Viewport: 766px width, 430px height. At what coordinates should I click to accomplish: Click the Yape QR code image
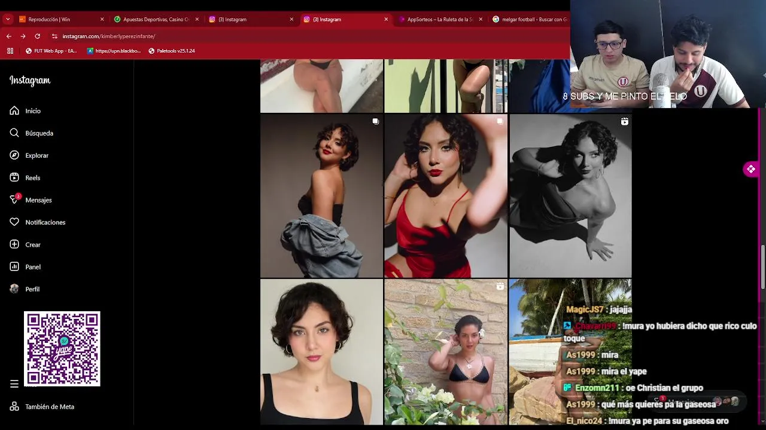point(62,349)
